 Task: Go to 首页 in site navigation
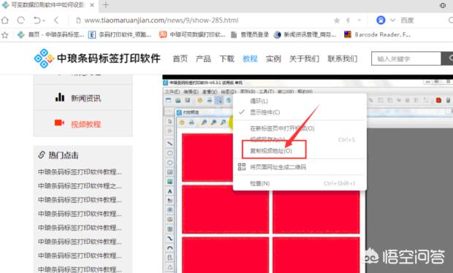click(180, 59)
